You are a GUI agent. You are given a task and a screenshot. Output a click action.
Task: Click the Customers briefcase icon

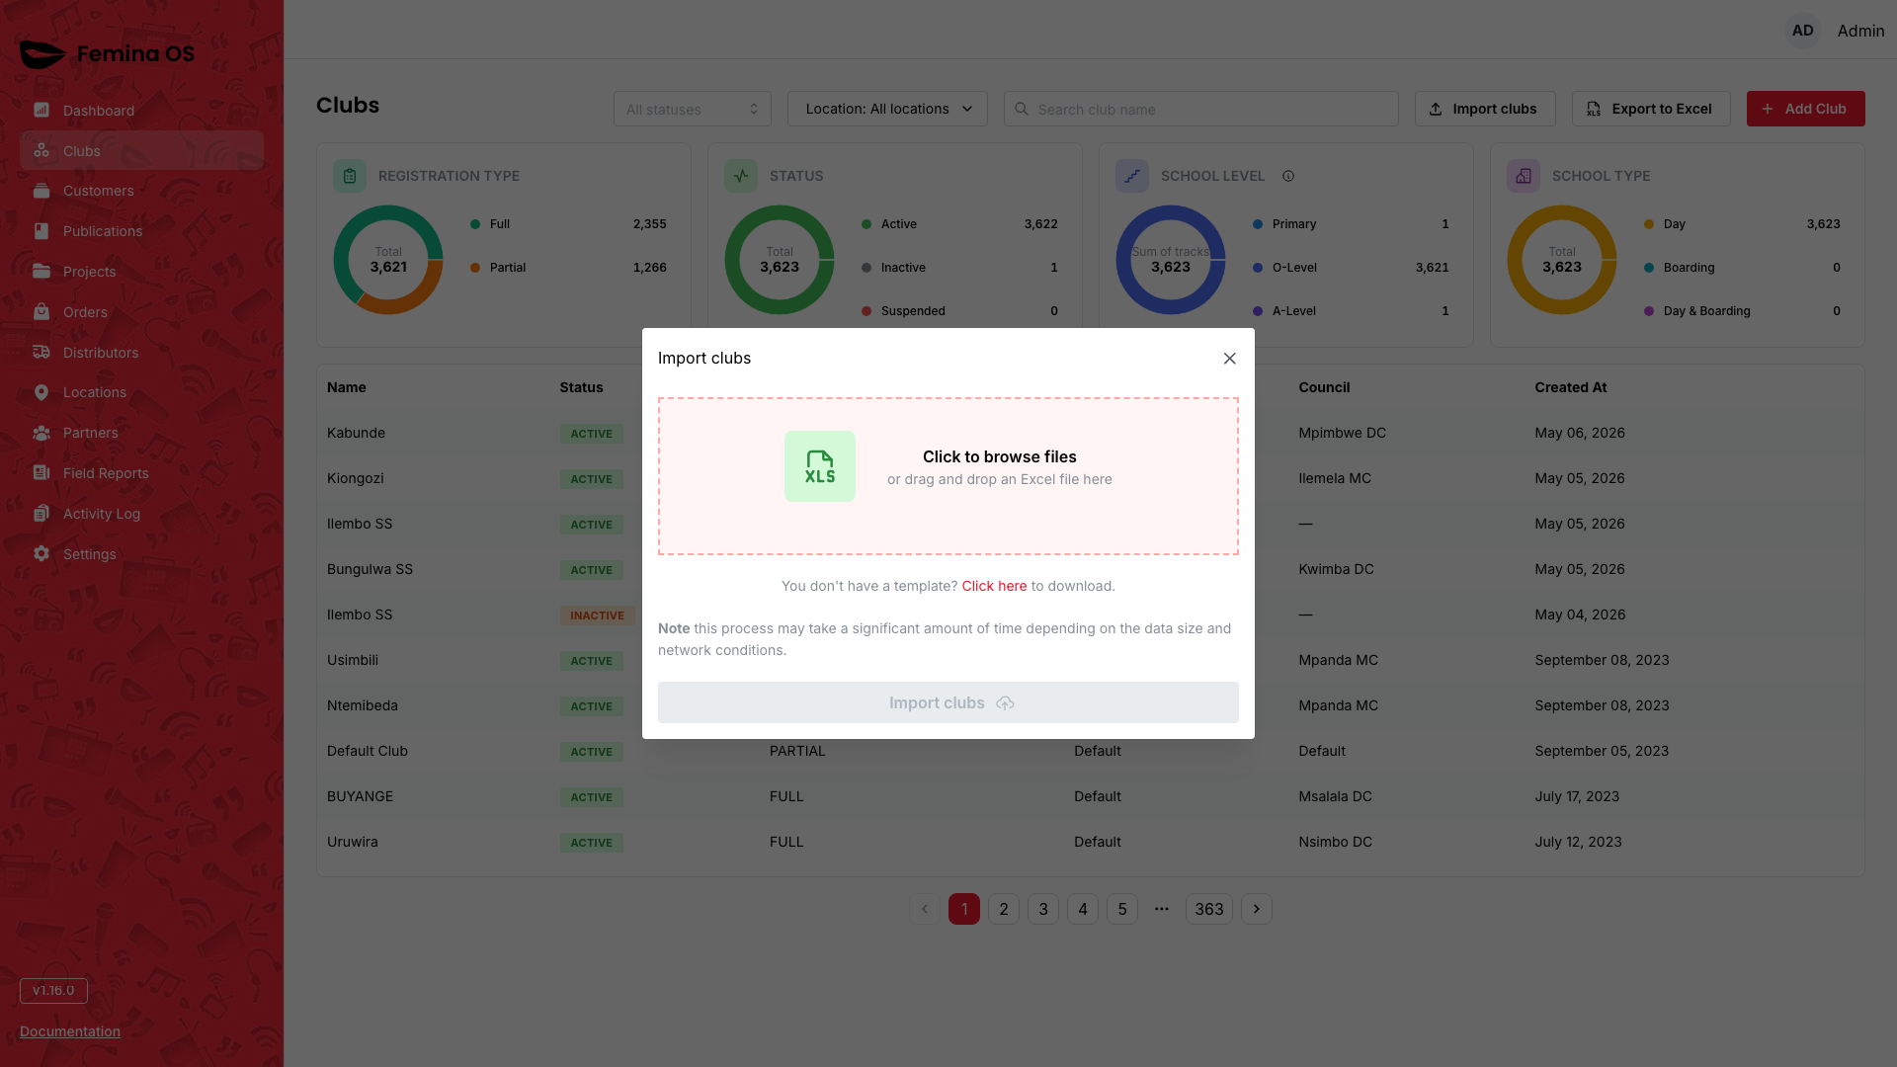click(x=41, y=191)
